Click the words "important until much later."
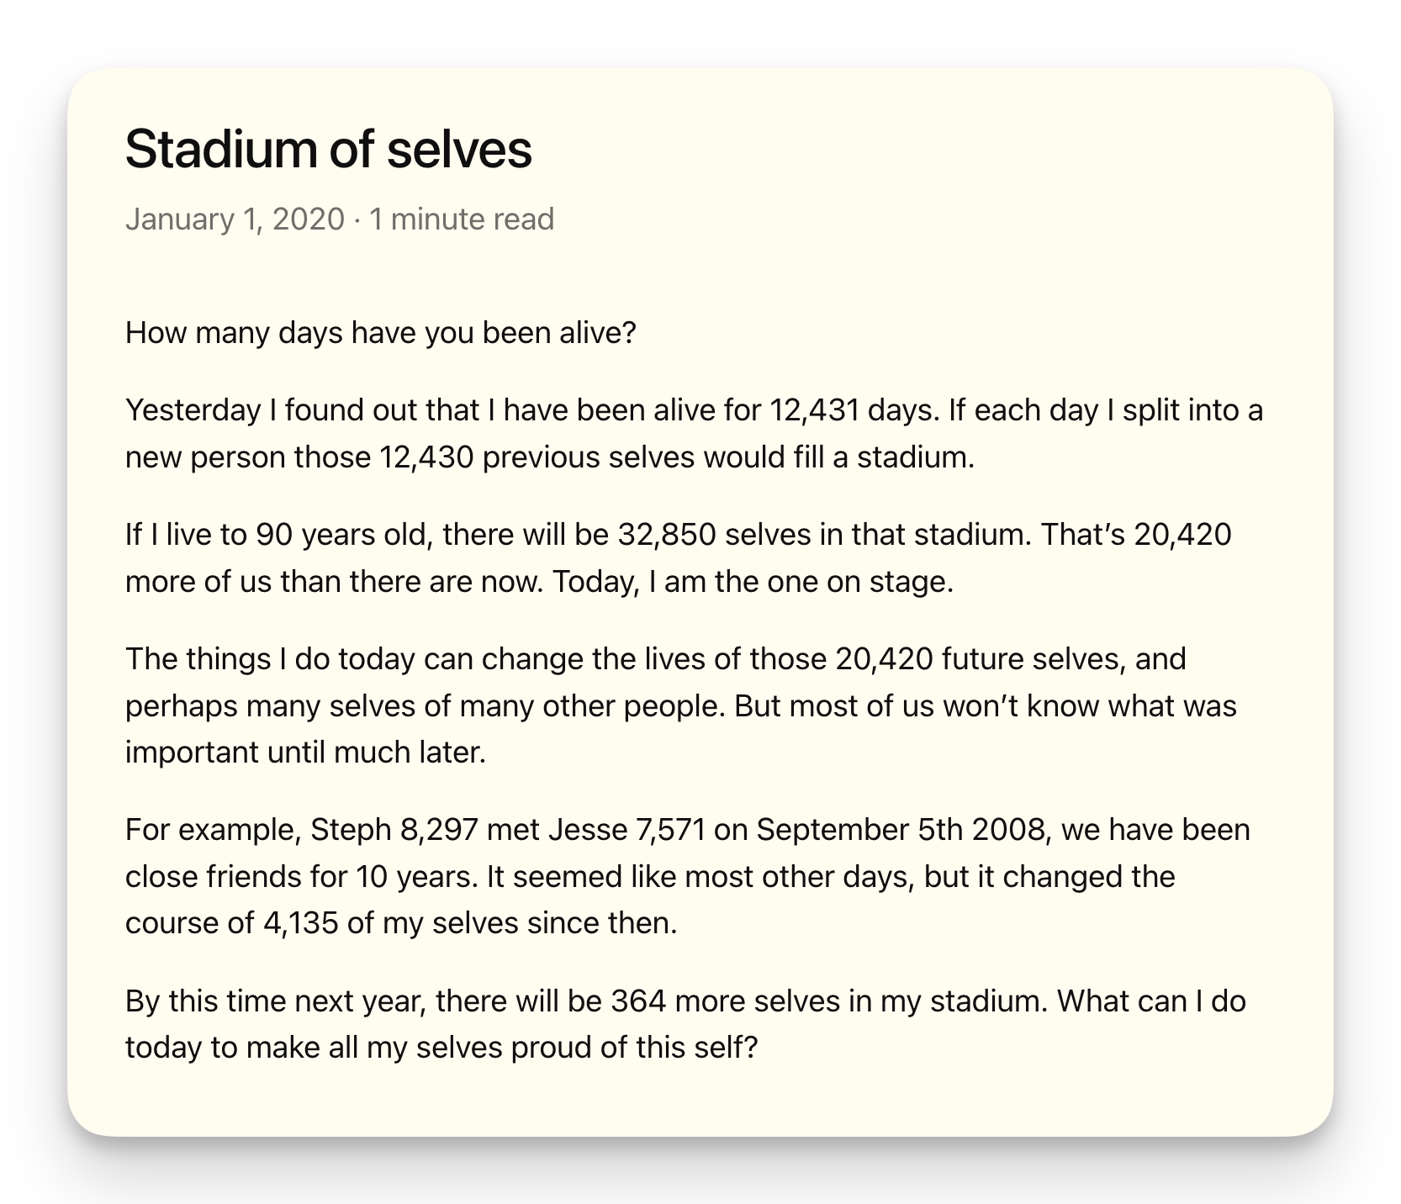1401x1204 pixels. (x=306, y=752)
